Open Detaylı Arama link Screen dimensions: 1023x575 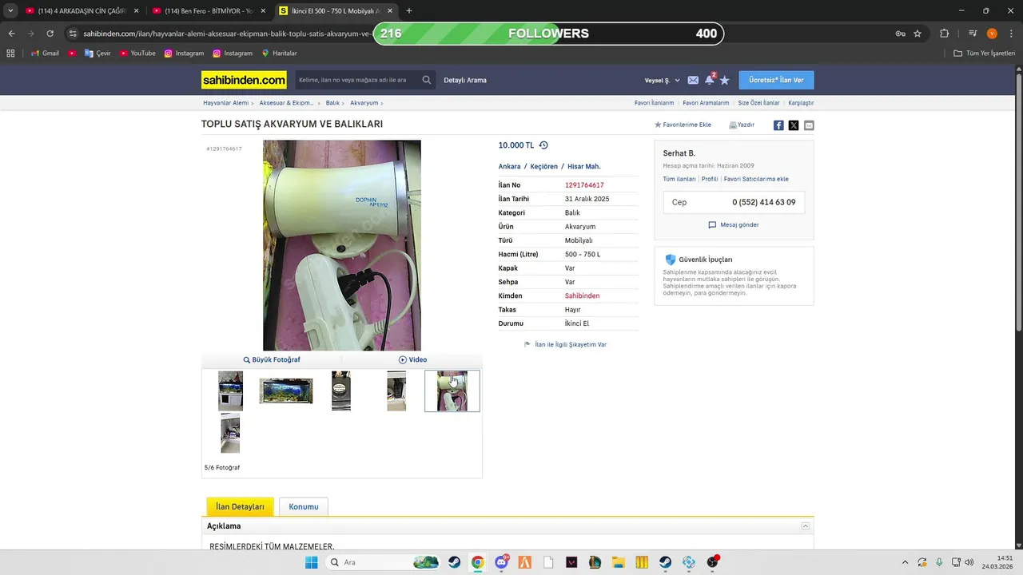[x=465, y=80]
